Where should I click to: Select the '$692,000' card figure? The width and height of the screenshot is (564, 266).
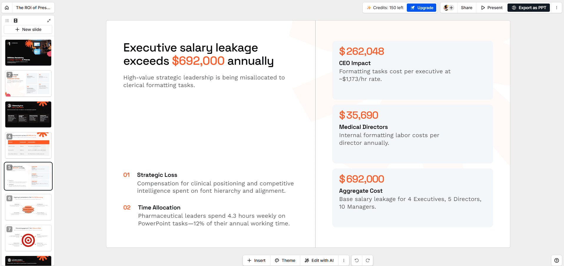coord(361,179)
